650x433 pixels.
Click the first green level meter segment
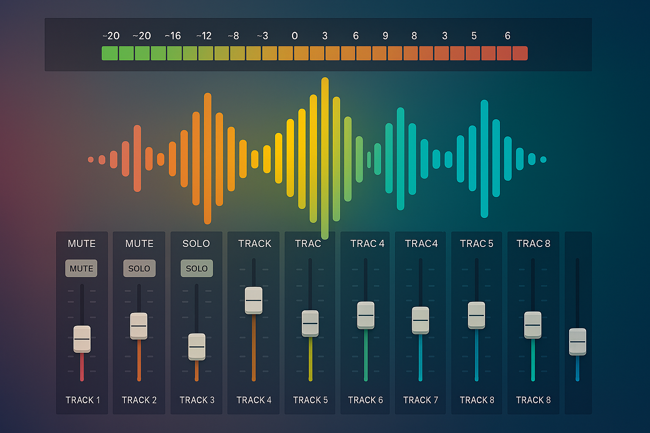click(110, 53)
